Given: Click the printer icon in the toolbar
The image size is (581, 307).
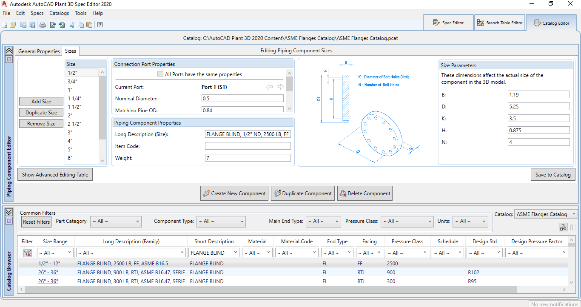Looking at the screenshot, I should [x=43, y=25].
